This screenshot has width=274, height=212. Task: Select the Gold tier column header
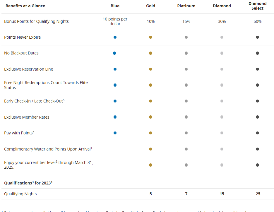pyautogui.click(x=150, y=6)
